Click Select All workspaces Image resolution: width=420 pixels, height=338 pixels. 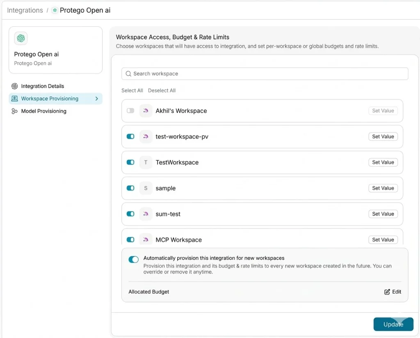pyautogui.click(x=132, y=91)
